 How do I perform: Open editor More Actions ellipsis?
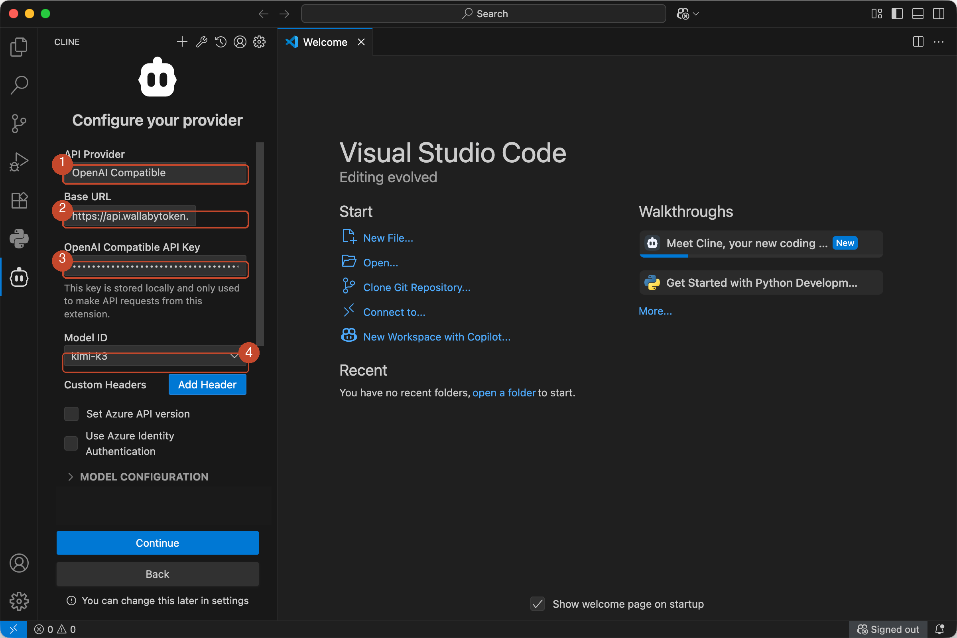[938, 41]
